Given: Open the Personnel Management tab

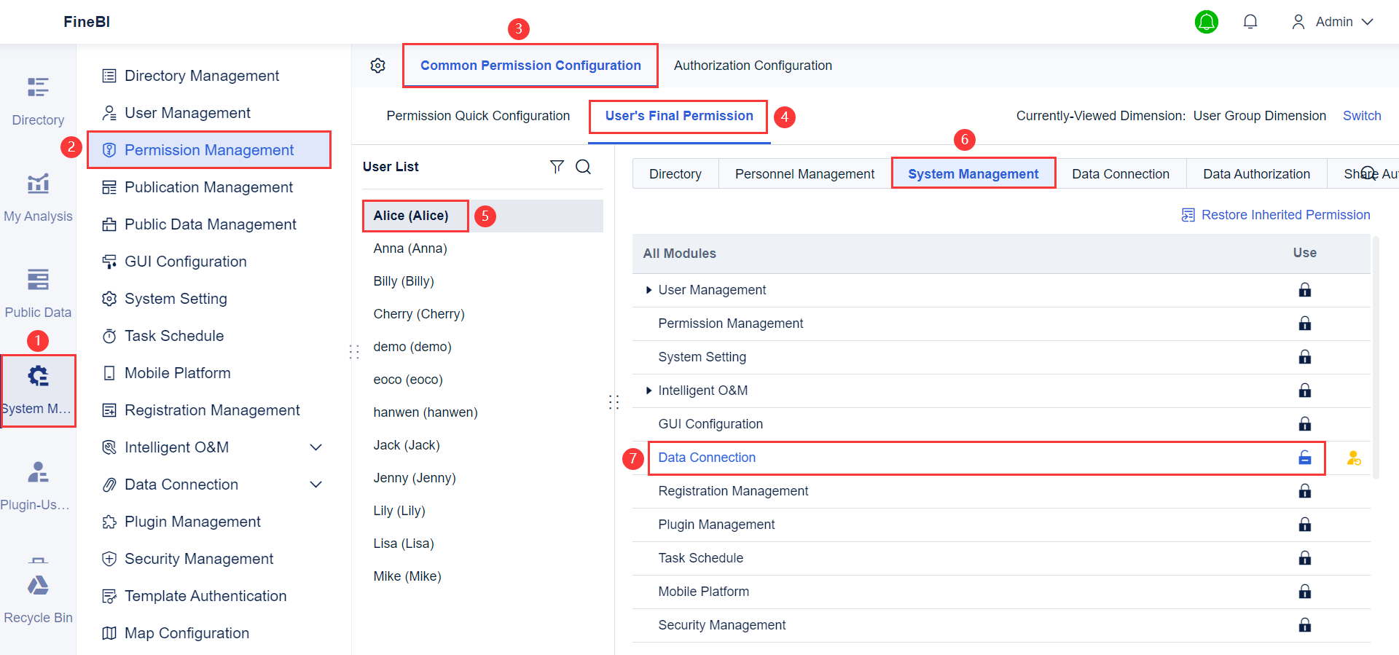Looking at the screenshot, I should (x=804, y=174).
